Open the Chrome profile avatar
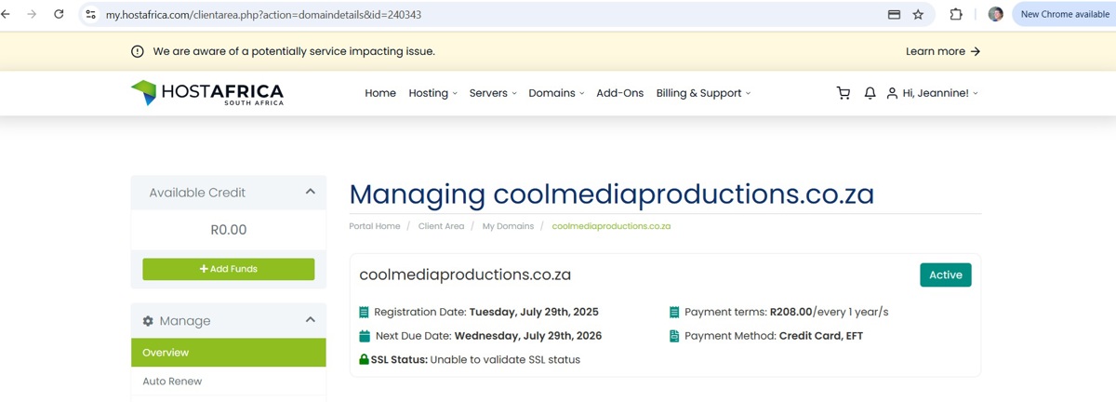 (996, 15)
